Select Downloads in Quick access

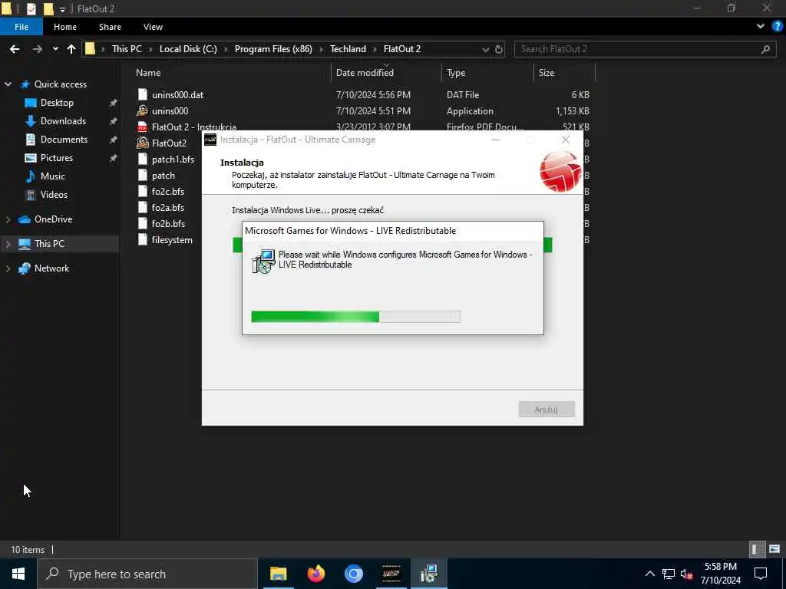(x=63, y=121)
